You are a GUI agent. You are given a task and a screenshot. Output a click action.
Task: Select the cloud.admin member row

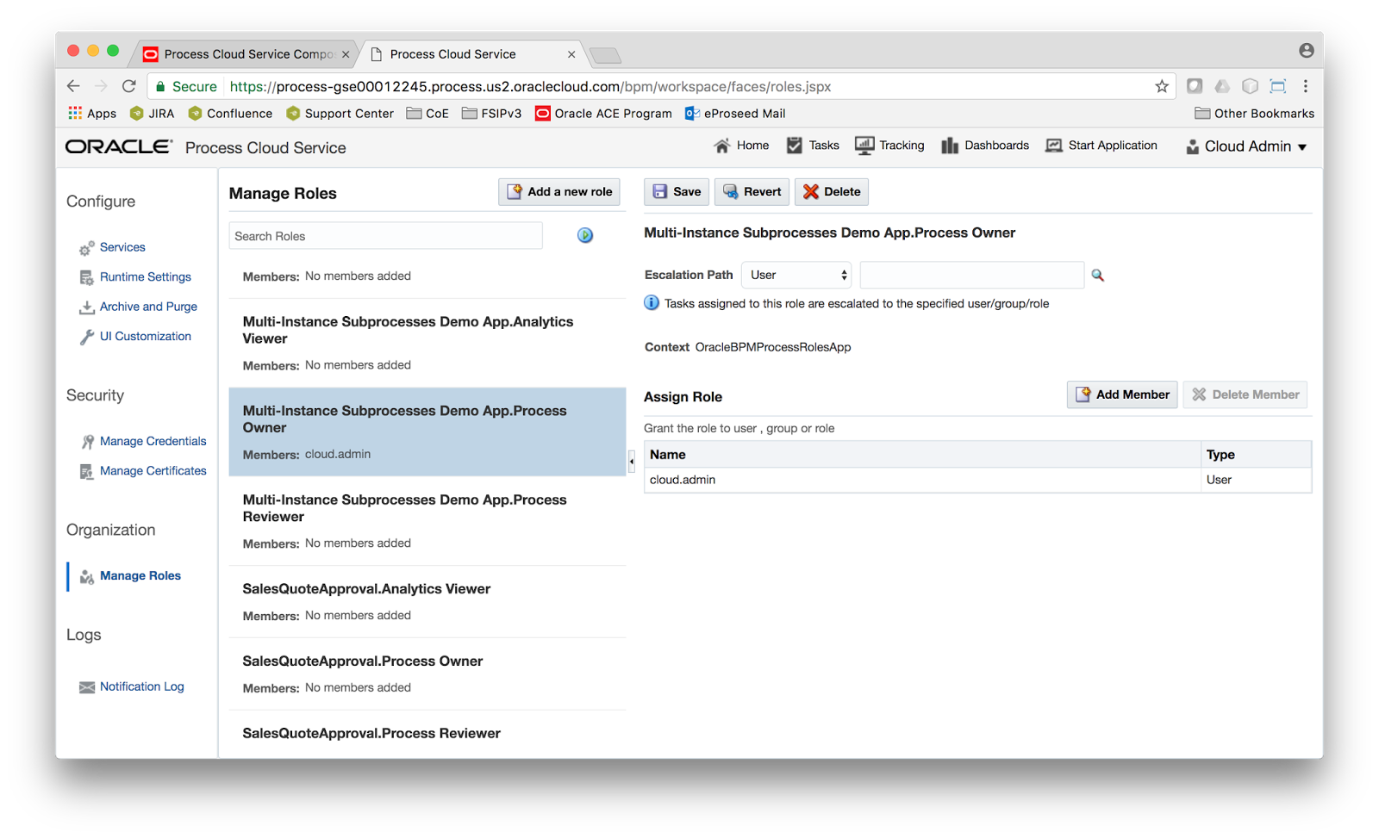[x=977, y=480]
